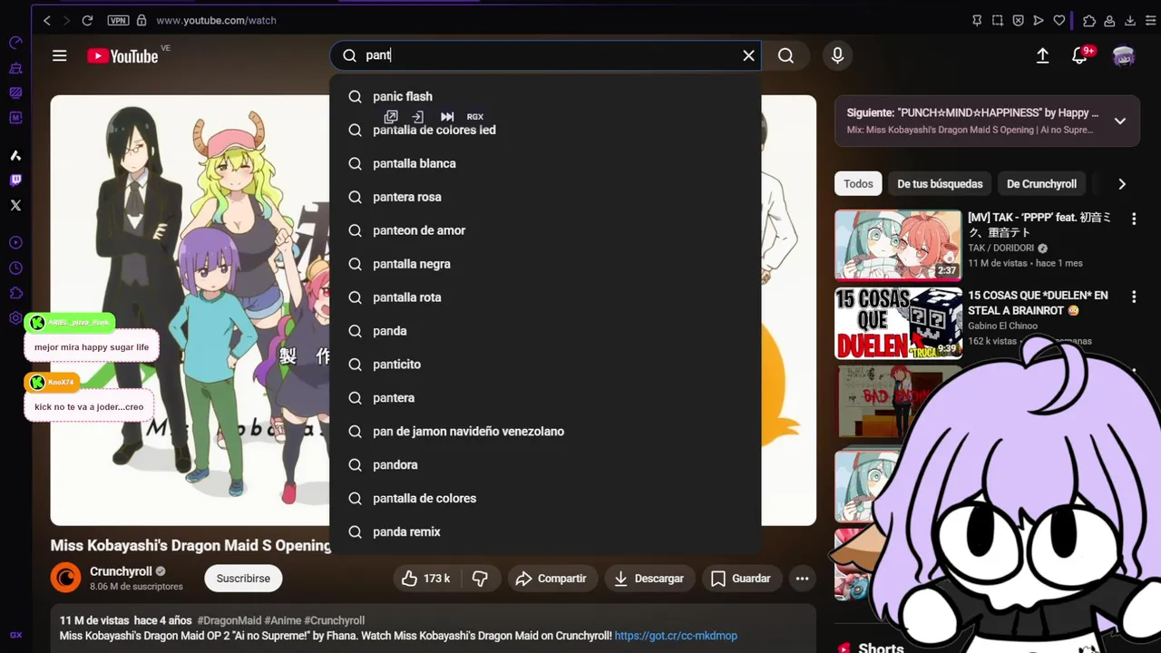Open the X (Twitter) sidebar panel
The image size is (1161, 653).
point(15,205)
